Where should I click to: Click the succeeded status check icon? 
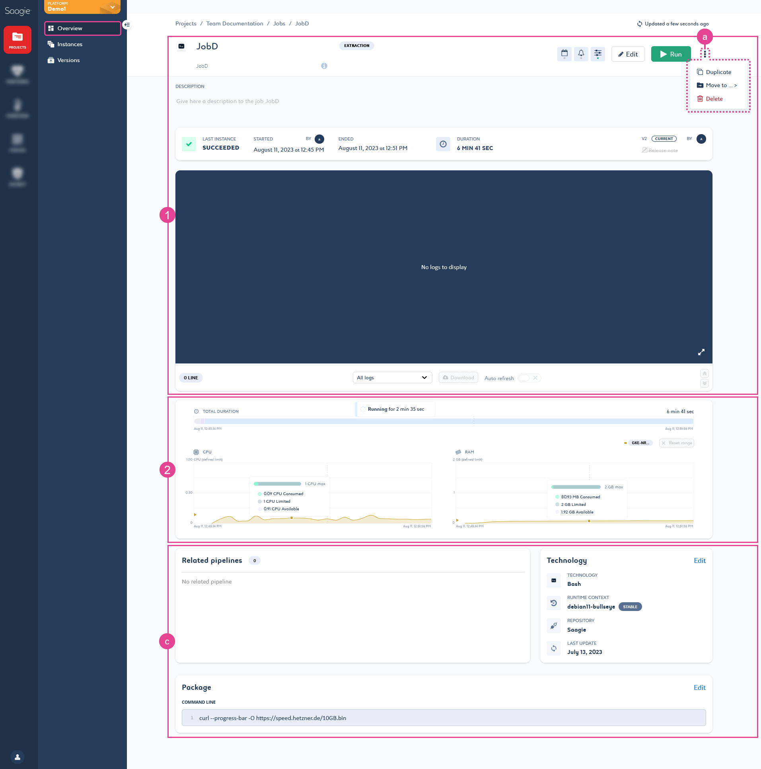189,144
